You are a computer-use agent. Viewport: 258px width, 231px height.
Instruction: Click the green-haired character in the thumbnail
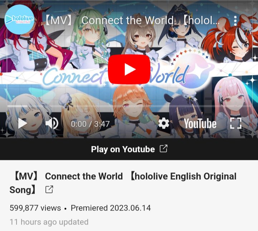[90, 39]
